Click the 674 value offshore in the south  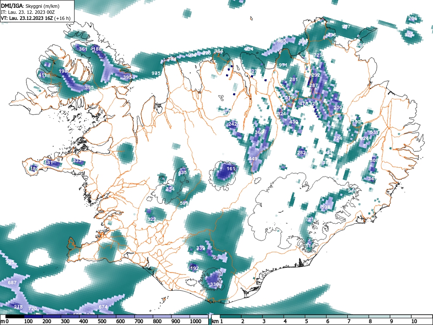tap(103, 307)
